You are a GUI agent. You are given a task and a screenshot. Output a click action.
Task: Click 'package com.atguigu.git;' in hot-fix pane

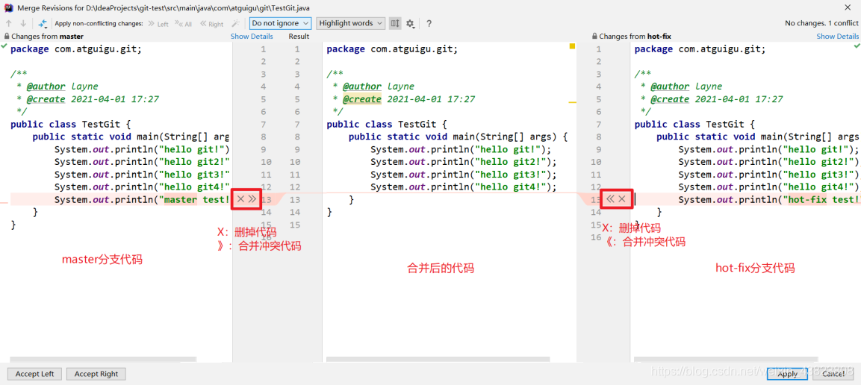pos(700,48)
